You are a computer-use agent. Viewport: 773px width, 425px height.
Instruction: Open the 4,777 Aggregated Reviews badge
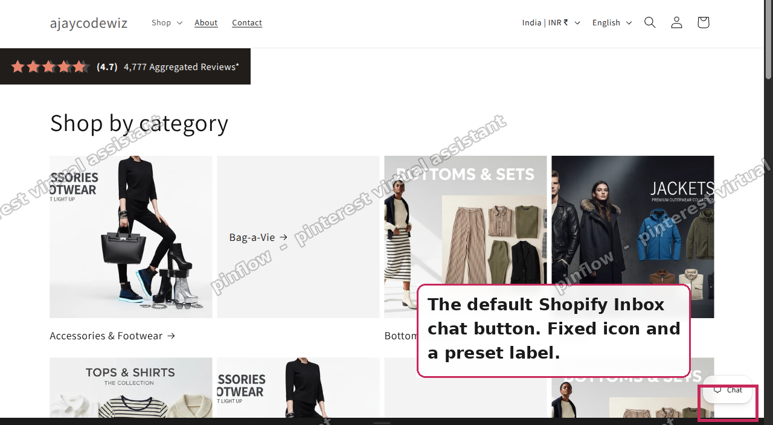pos(125,66)
